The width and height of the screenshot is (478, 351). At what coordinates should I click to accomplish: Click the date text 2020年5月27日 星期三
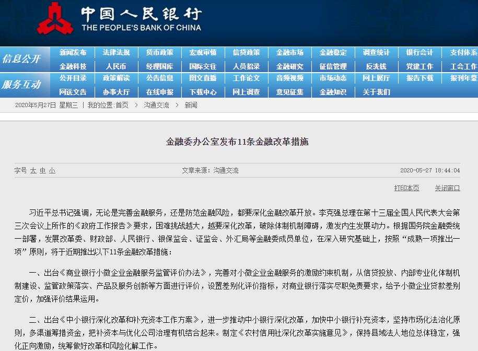pyautogui.click(x=46, y=105)
